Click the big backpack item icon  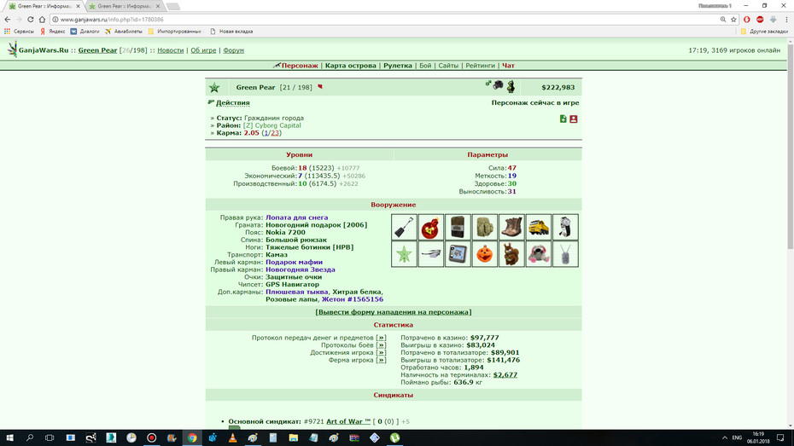click(x=485, y=227)
